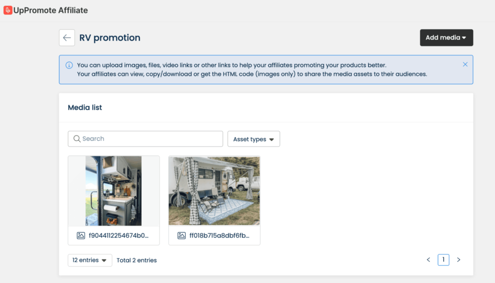Open the RV exterior campsite thumbnail
495x283 pixels.
(x=214, y=190)
